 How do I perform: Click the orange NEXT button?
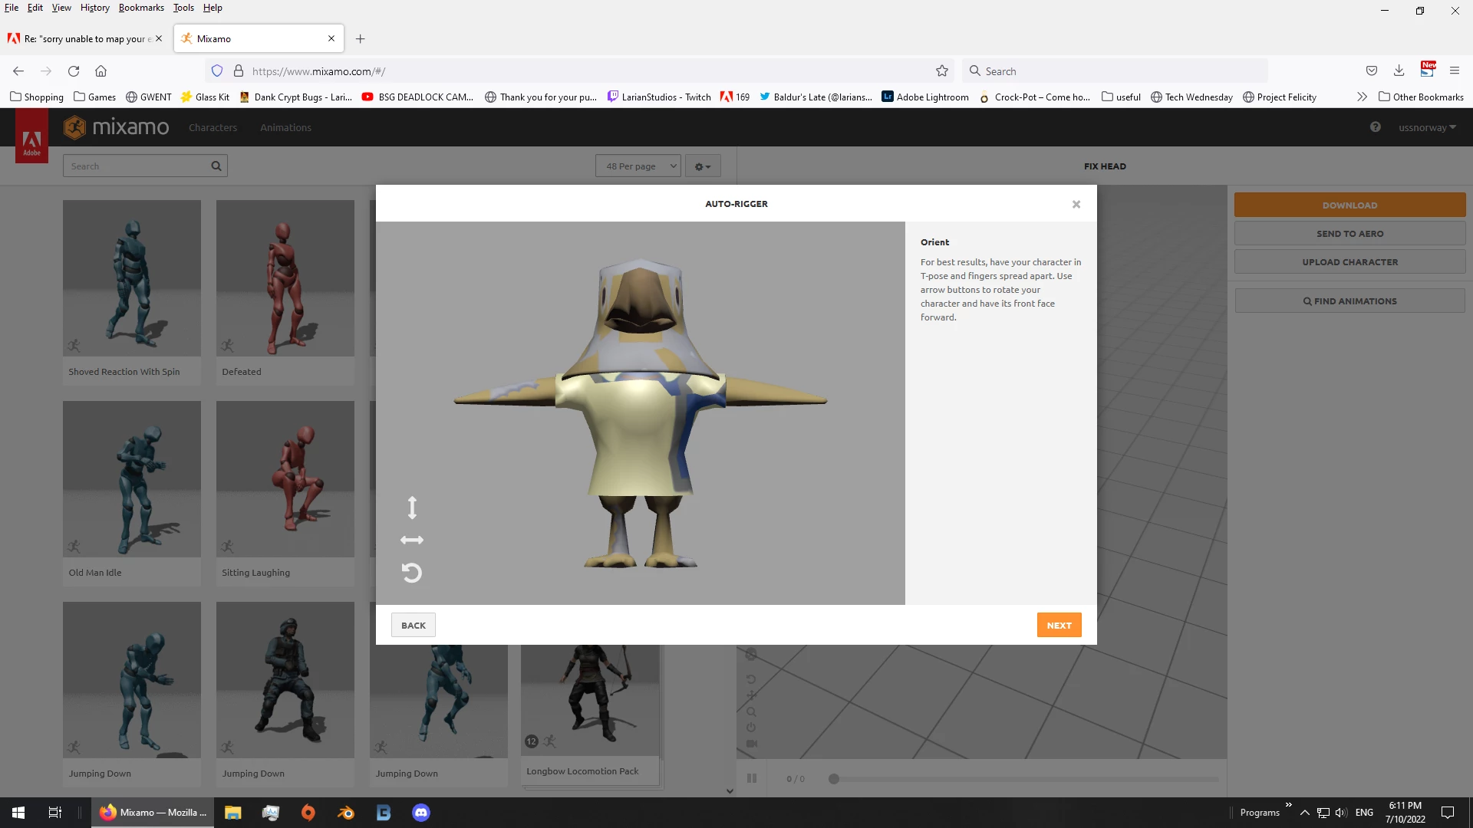[x=1059, y=626]
